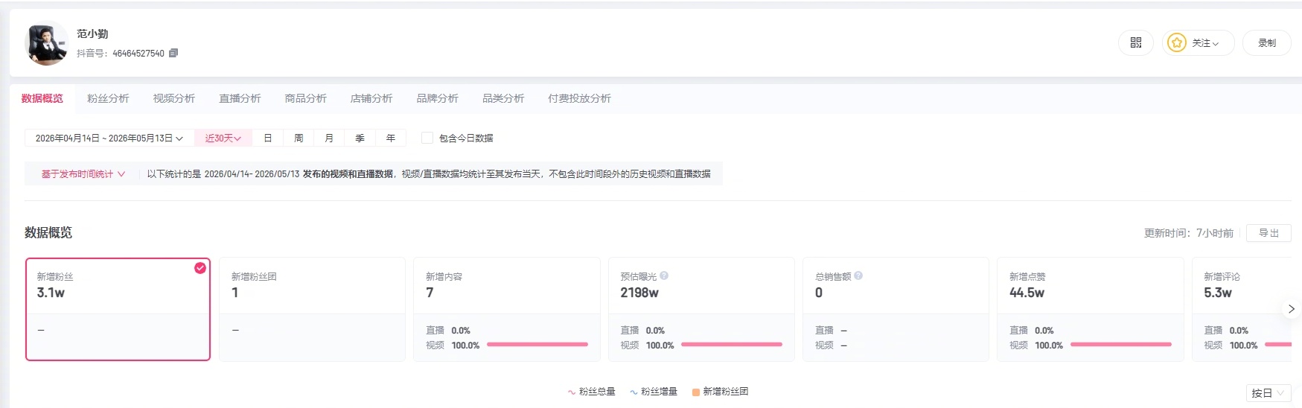This screenshot has height=408, width=1302.
Task: Toggle the 粉丝总量 legend line icon
Action: [x=572, y=392]
